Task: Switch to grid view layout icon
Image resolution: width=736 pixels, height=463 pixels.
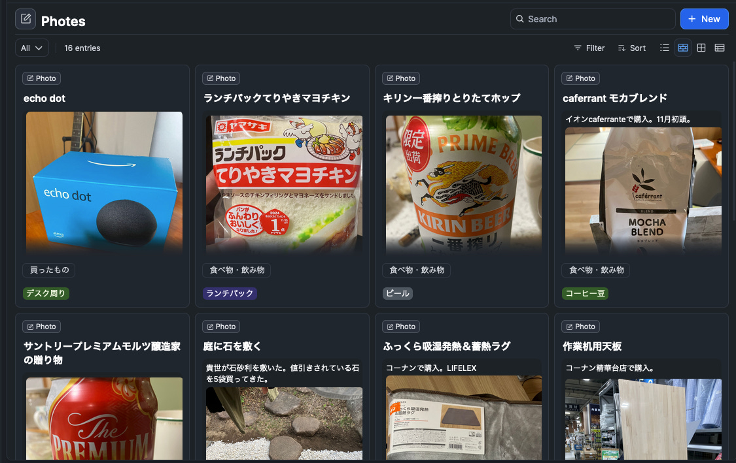Action: coord(701,48)
